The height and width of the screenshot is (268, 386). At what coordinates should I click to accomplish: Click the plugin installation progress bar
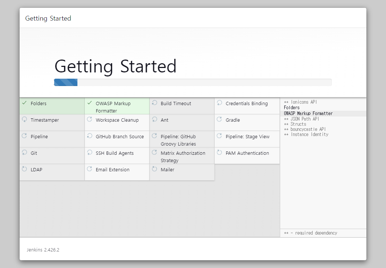tap(193, 82)
